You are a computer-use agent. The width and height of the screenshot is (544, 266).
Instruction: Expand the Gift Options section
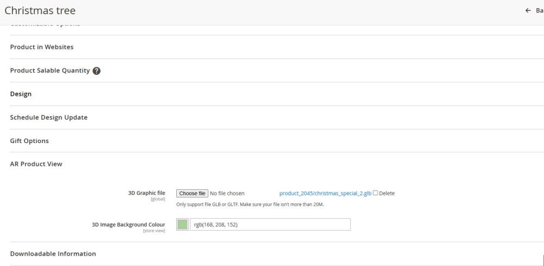click(29, 141)
